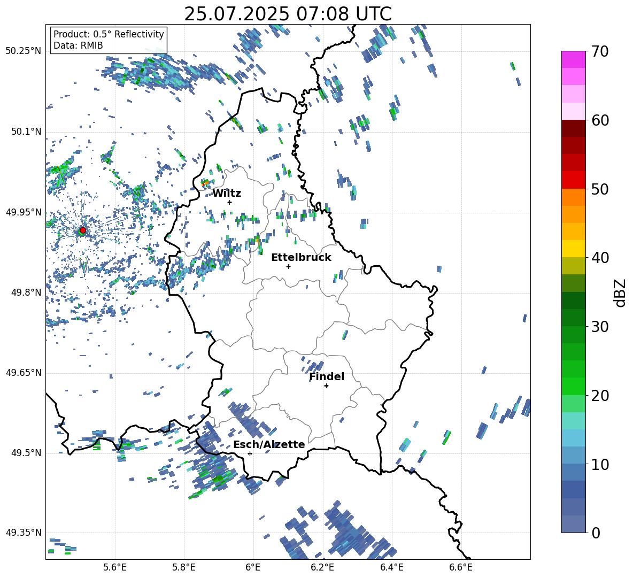Click the Ettelbruck city label
The height and width of the screenshot is (578, 633).
(x=301, y=258)
